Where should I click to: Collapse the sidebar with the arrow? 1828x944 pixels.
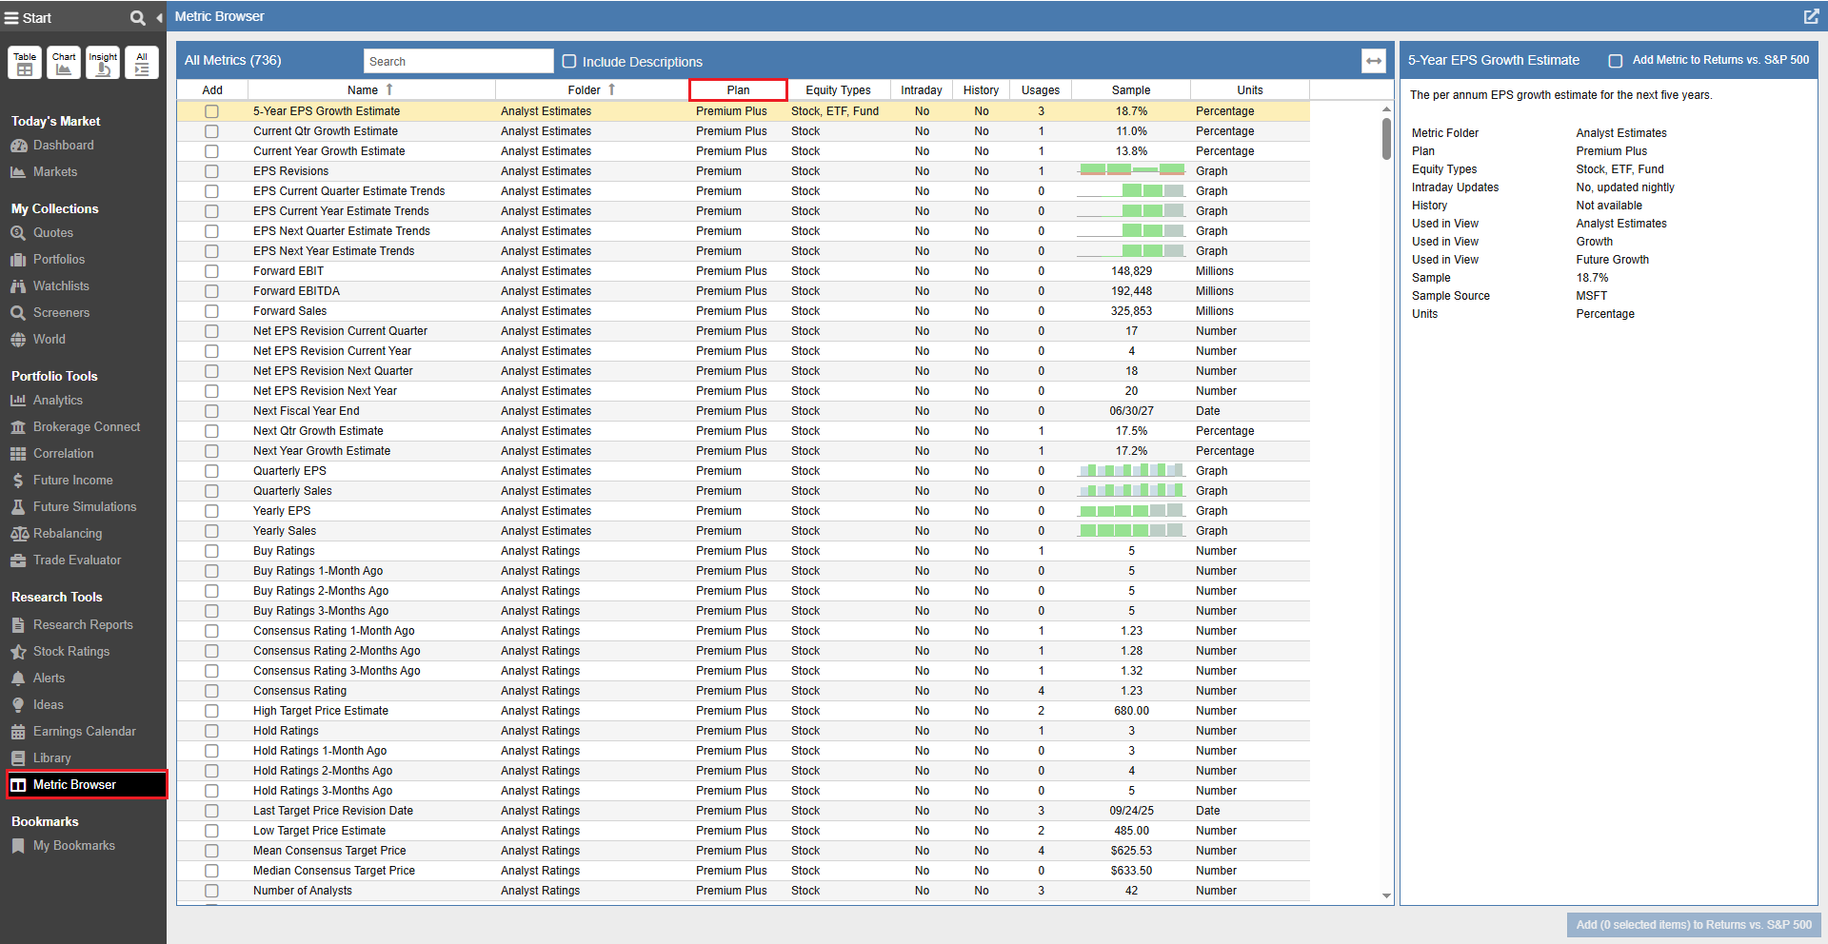click(x=159, y=18)
